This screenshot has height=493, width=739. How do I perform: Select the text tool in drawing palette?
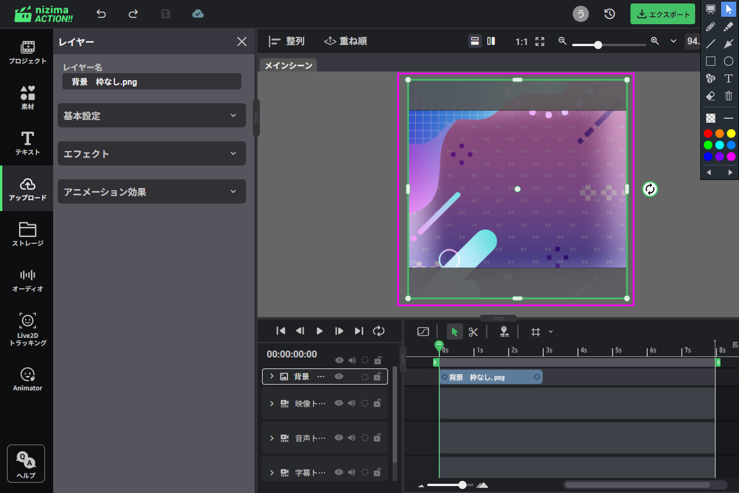pyautogui.click(x=729, y=78)
